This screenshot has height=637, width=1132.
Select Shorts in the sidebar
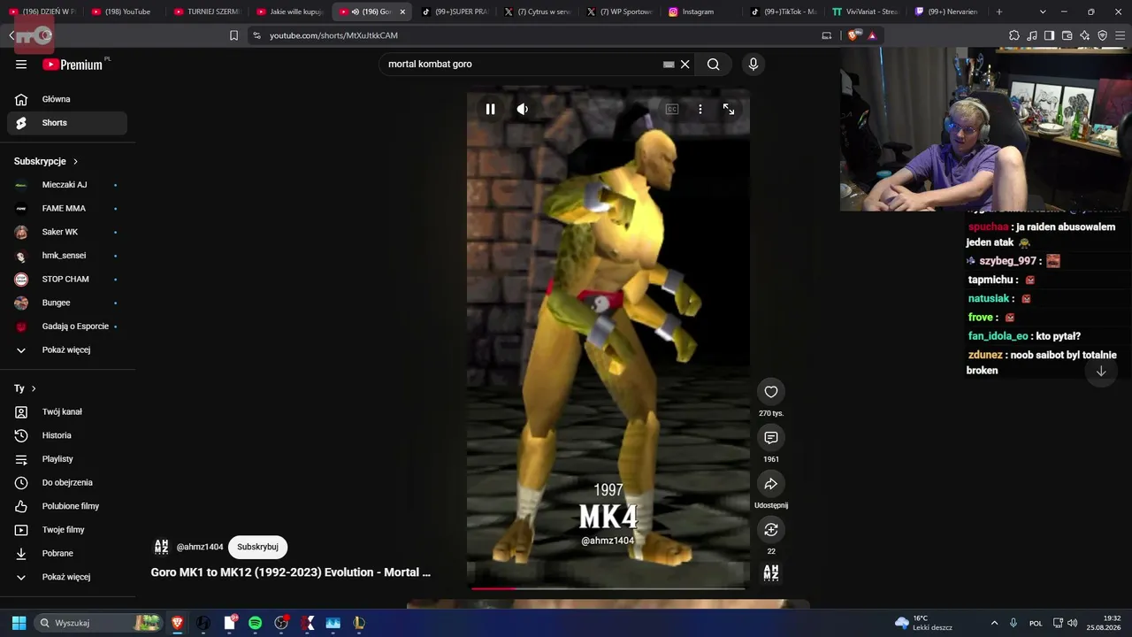pyautogui.click(x=67, y=123)
